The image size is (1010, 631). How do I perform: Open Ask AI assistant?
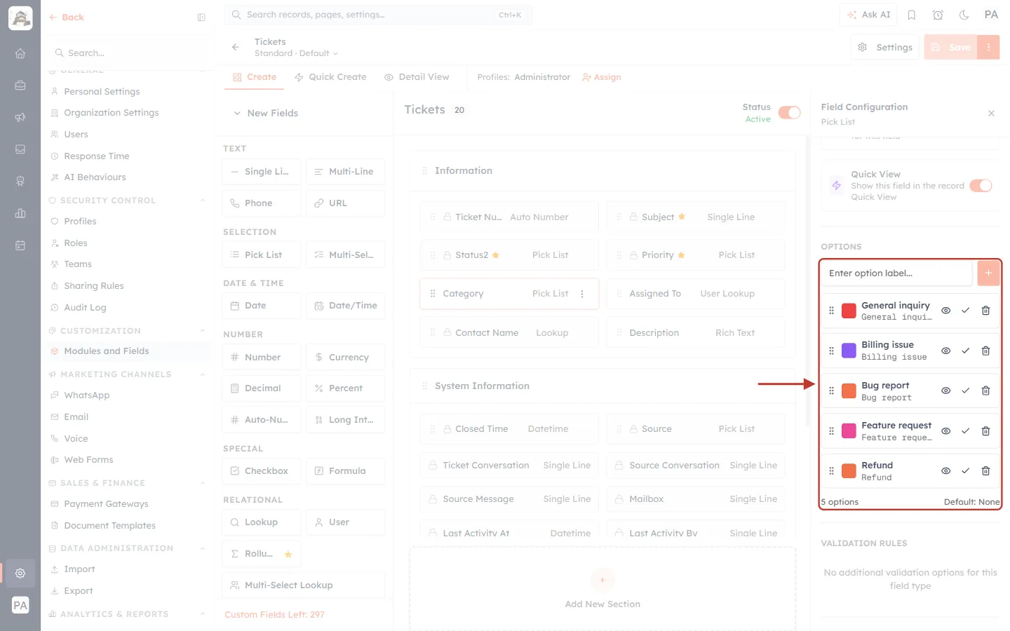click(868, 15)
